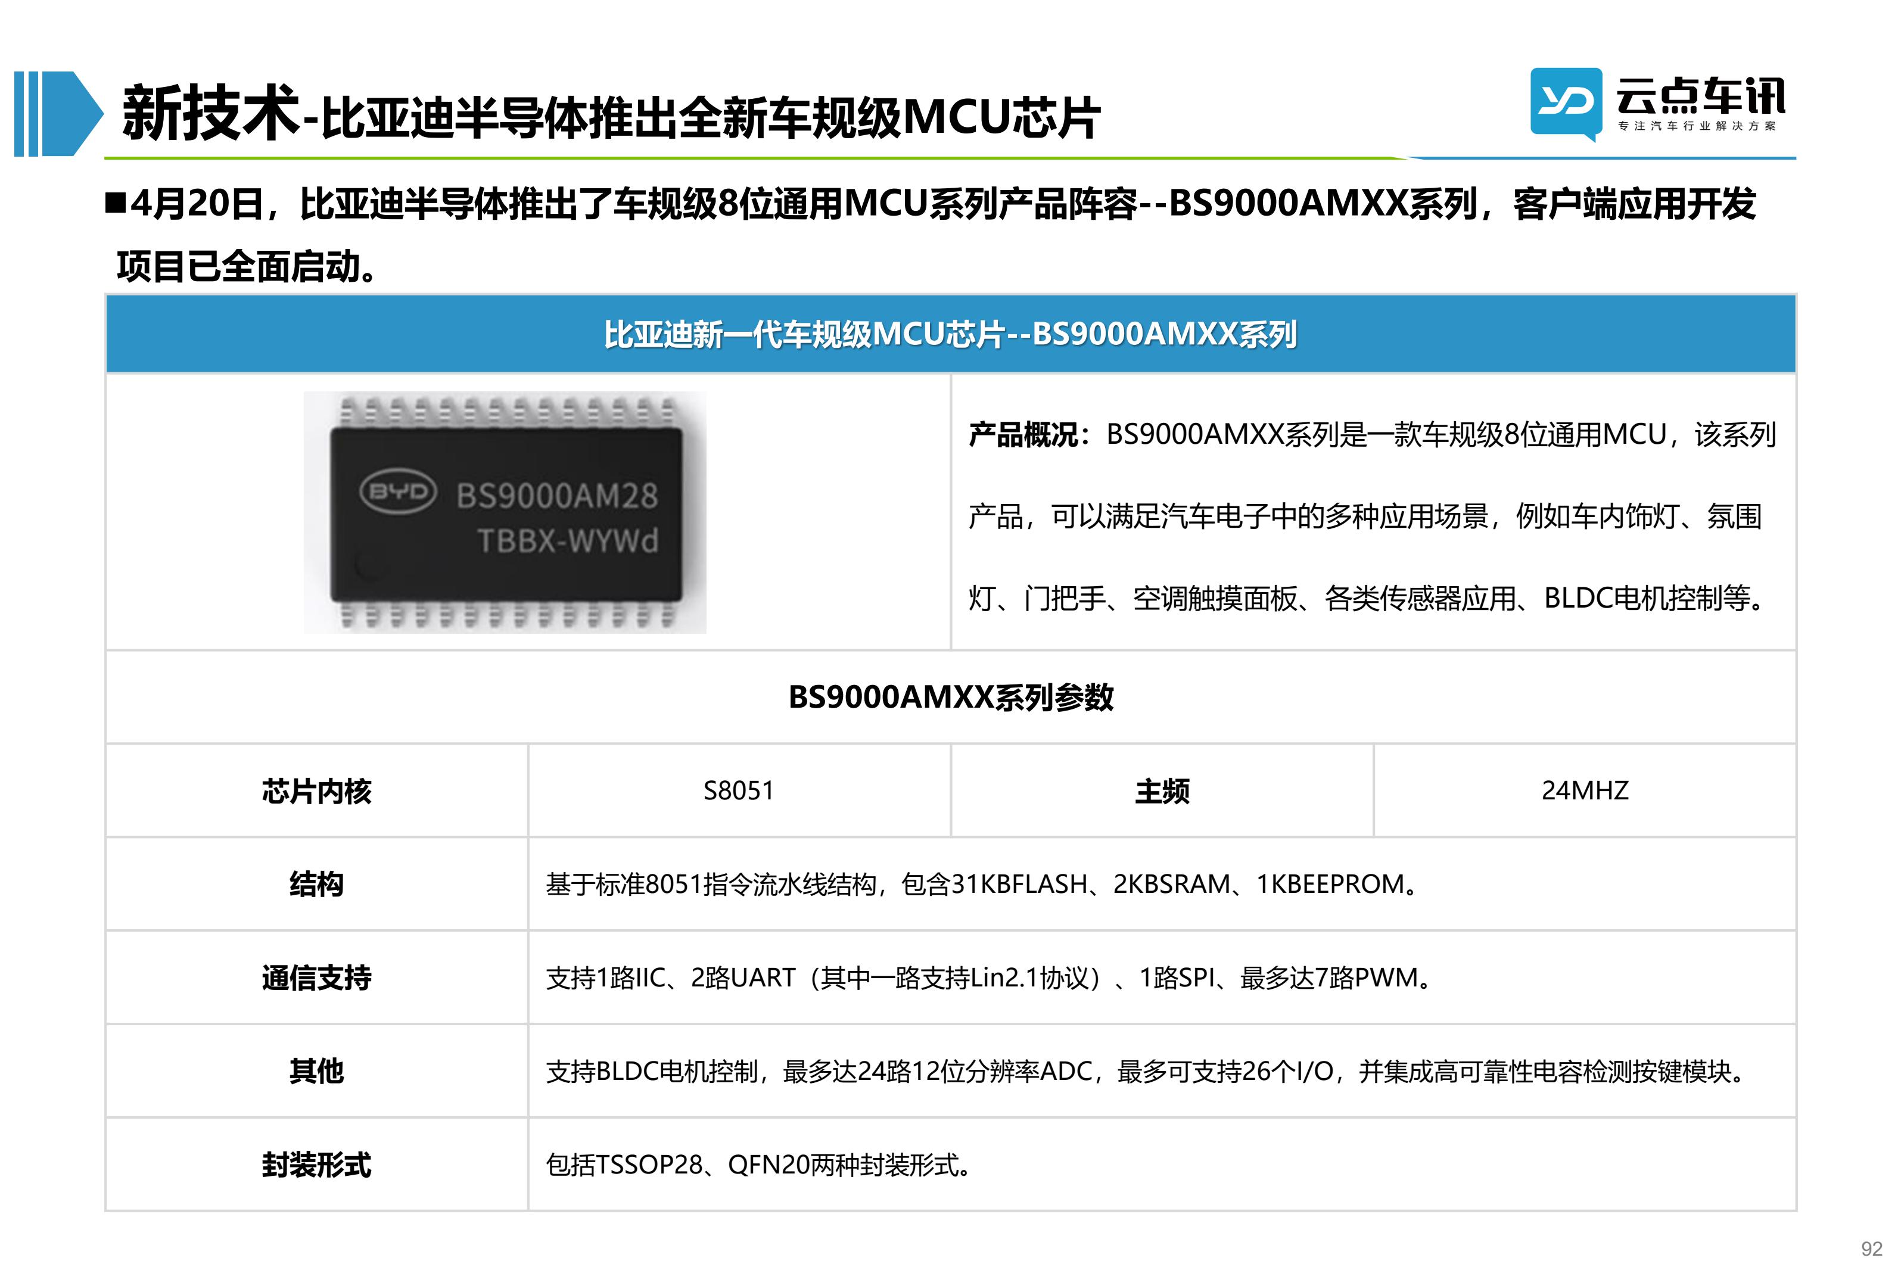Viewport: 1901px width, 1267px height.
Task: Click the tagline 专注汽车行业解决方案
Action: point(1697,126)
